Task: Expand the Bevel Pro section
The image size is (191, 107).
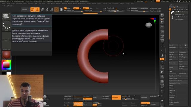Action: pyautogui.click(x=172, y=90)
